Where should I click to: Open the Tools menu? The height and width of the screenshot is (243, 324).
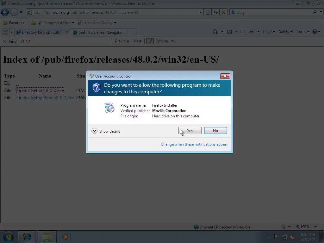coord(303,32)
